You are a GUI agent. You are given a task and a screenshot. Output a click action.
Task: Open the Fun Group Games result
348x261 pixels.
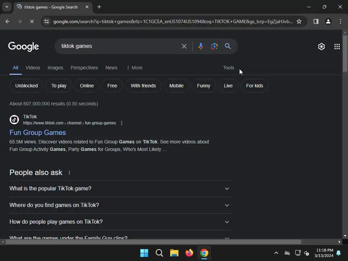[37, 133]
